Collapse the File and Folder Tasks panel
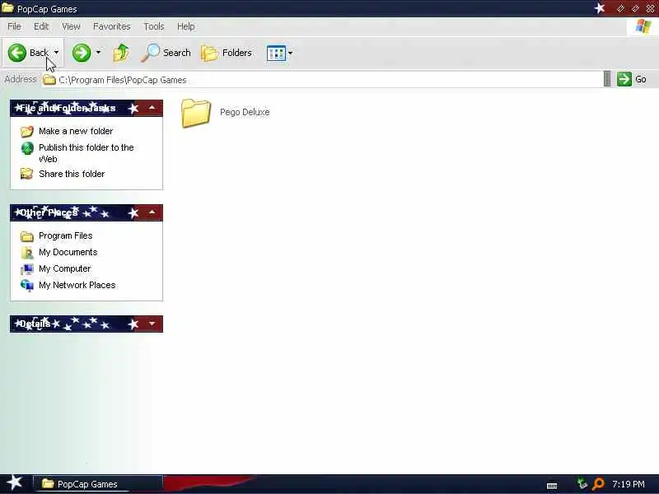Viewport: 659px width, 494px height. [152, 108]
